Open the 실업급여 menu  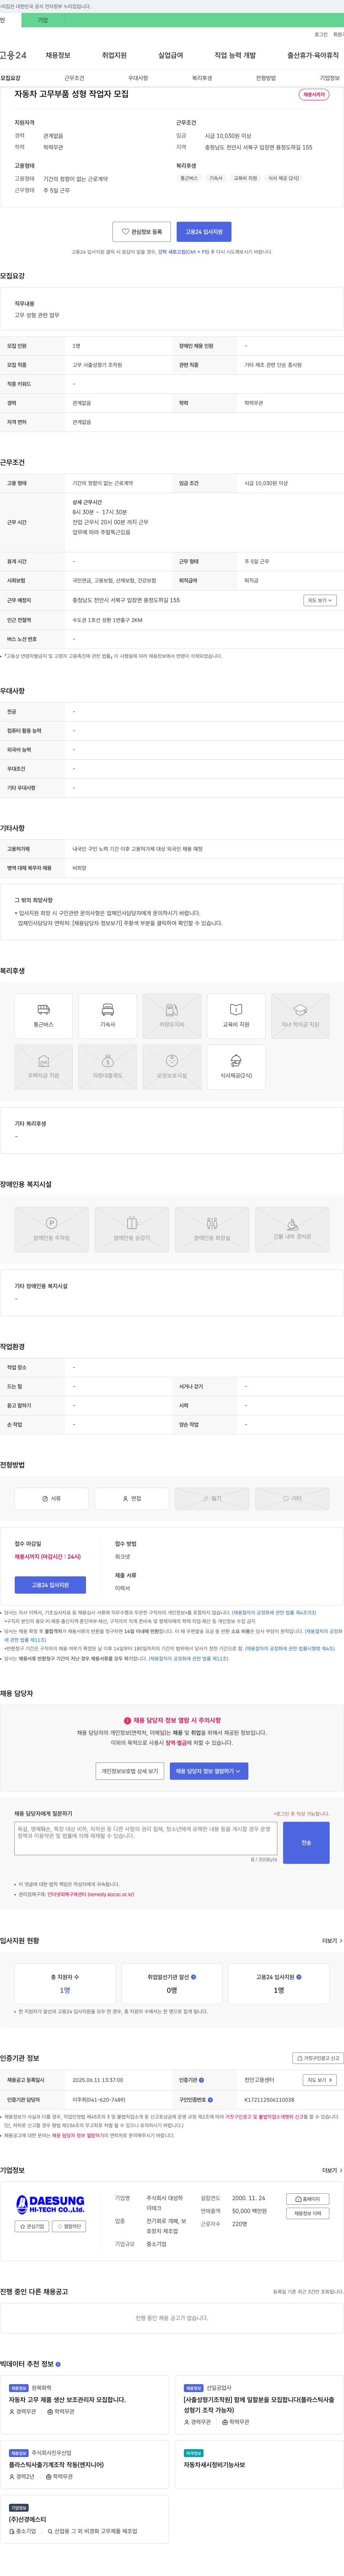171,55
